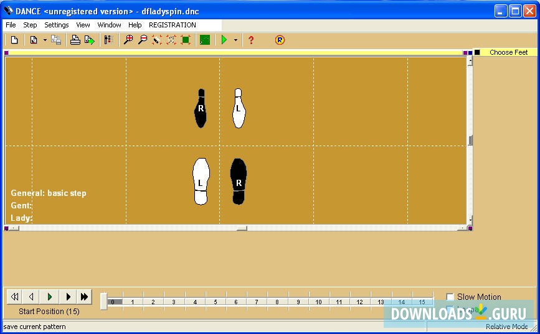Viewport: 540px width, 334px height.
Task: Select the lady's white left foot
Action: click(x=239, y=108)
